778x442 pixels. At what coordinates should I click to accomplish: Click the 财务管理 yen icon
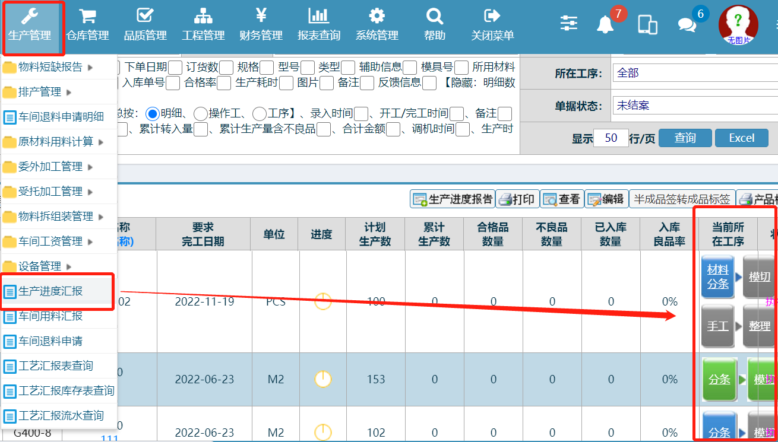tap(261, 16)
